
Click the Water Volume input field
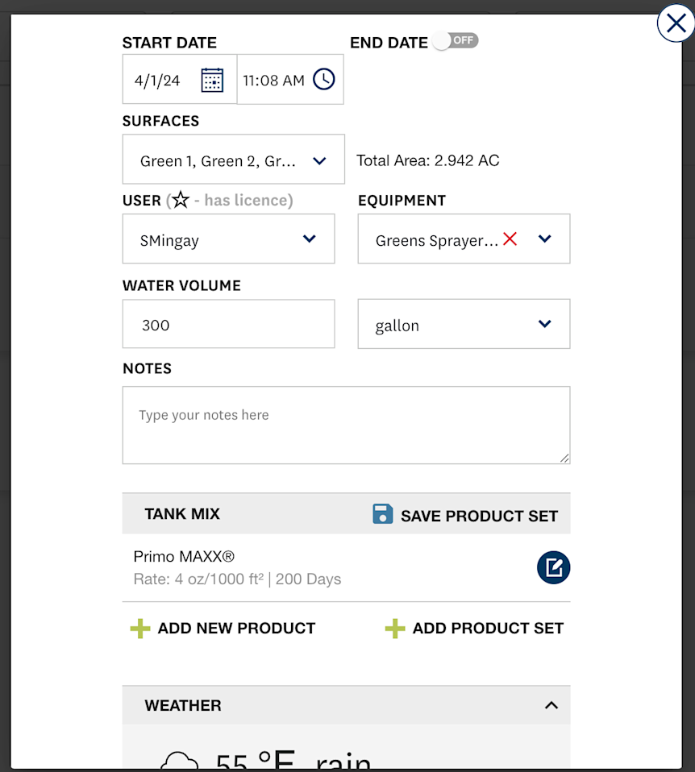point(228,324)
